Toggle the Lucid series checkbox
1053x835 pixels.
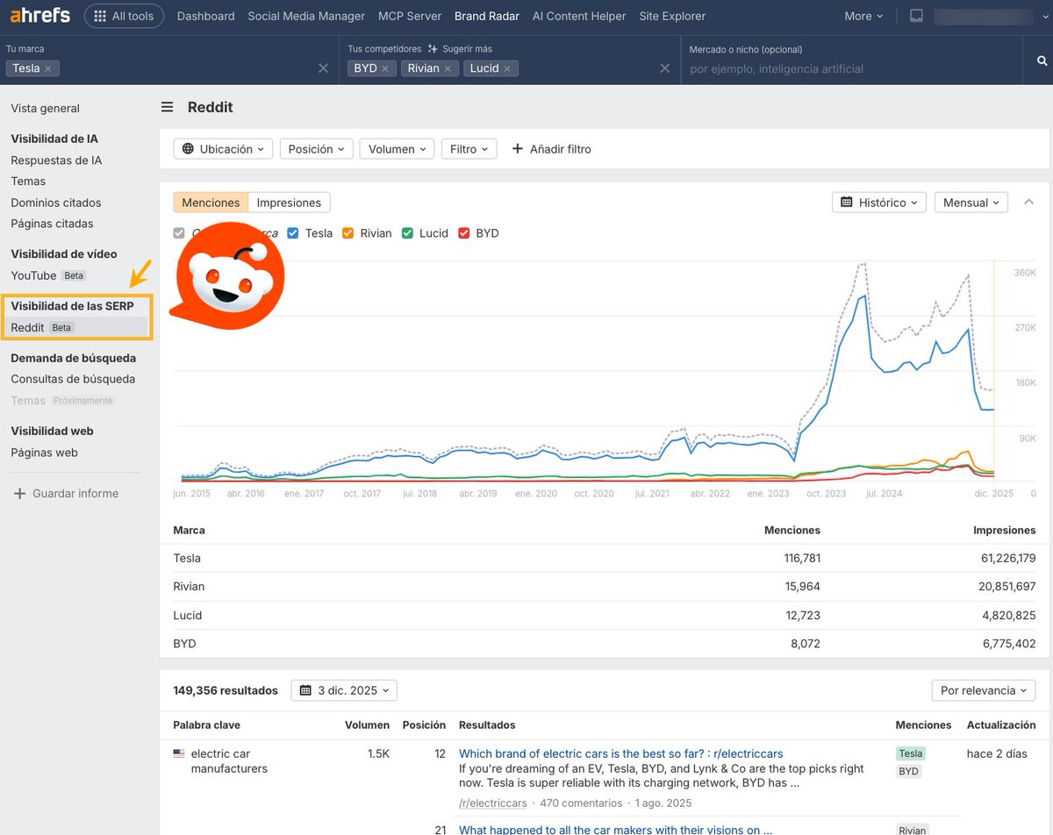point(407,233)
